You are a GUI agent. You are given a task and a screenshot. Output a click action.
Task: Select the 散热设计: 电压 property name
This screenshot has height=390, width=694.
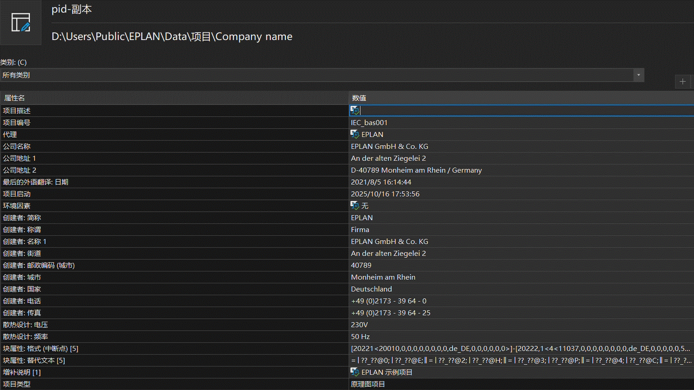25,324
